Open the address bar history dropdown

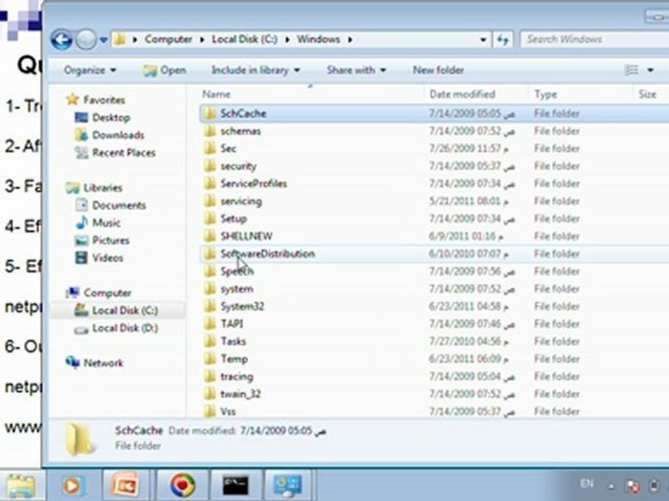(x=483, y=40)
